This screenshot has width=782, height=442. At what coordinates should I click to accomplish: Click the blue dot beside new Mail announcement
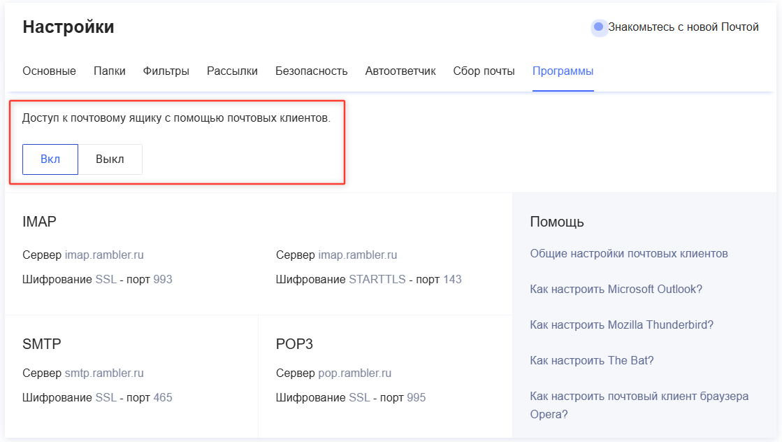pyautogui.click(x=598, y=27)
